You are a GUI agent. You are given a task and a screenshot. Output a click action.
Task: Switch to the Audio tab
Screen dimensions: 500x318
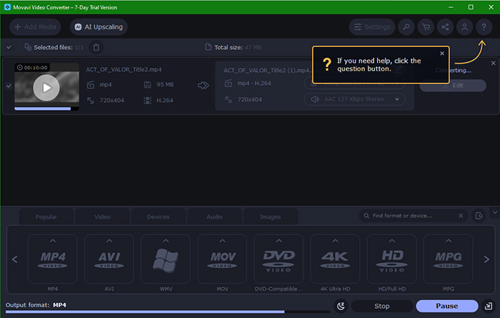click(214, 217)
